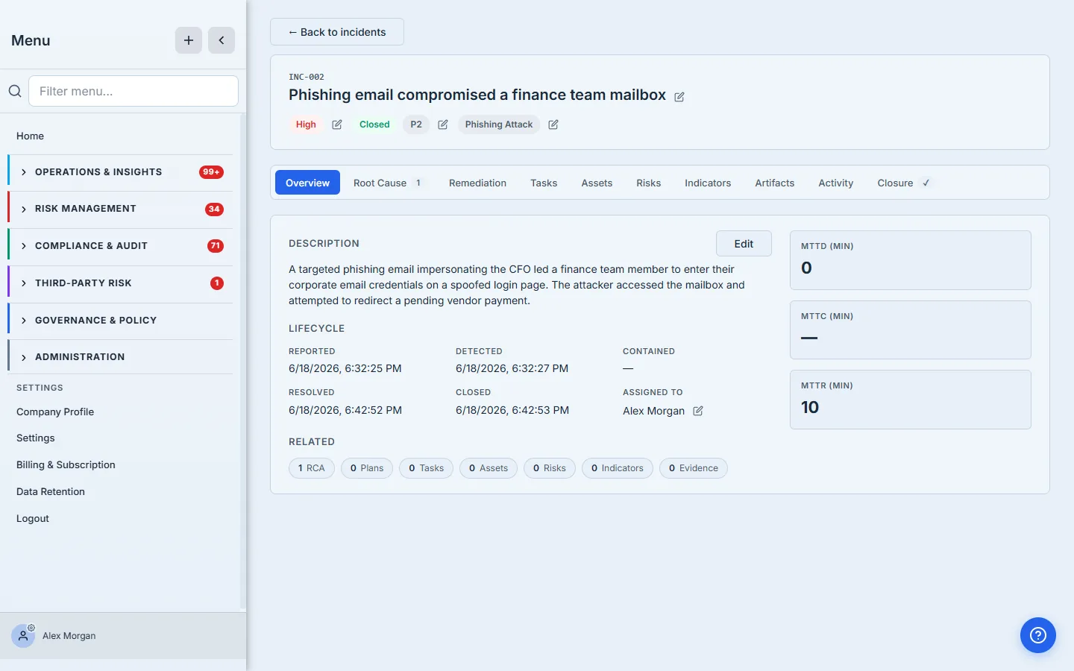Viewport: 1074px width, 671px height.
Task: Go to the Indicators tab
Action: 708,183
